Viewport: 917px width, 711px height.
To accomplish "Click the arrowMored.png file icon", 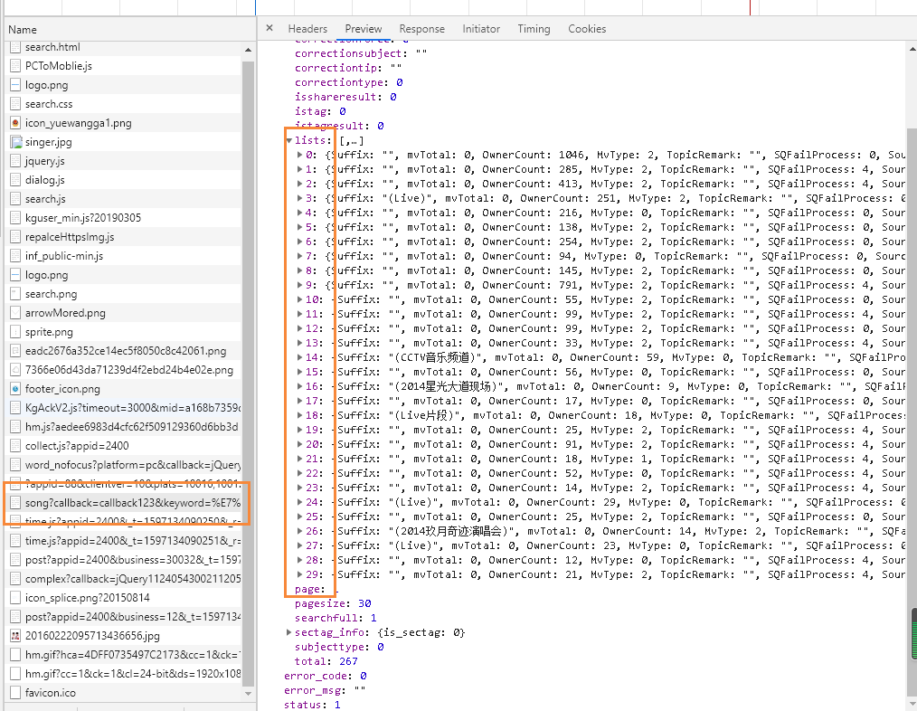I will [x=15, y=313].
